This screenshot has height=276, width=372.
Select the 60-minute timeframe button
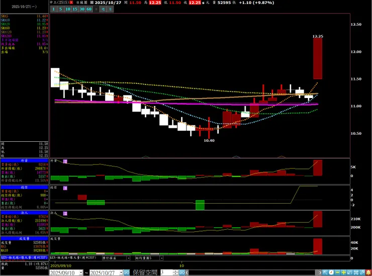89,9
